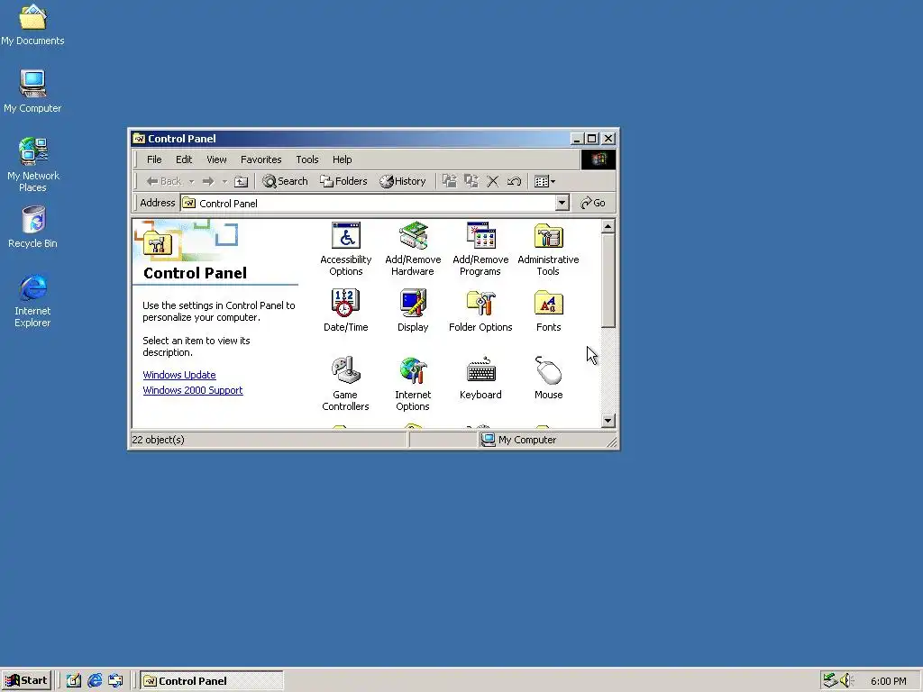The width and height of the screenshot is (923, 692).
Task: Open the Back button history arrow
Action: pos(192,182)
